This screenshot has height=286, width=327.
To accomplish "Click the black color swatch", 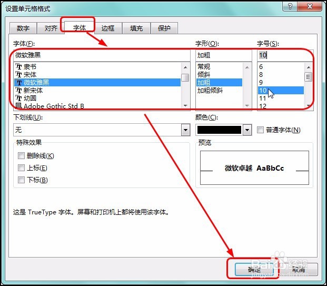I will click(219, 130).
